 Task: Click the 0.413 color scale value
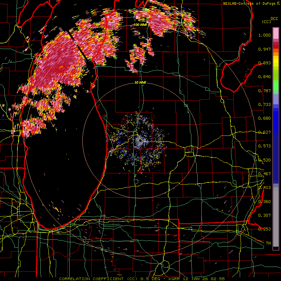[x=264, y=188]
